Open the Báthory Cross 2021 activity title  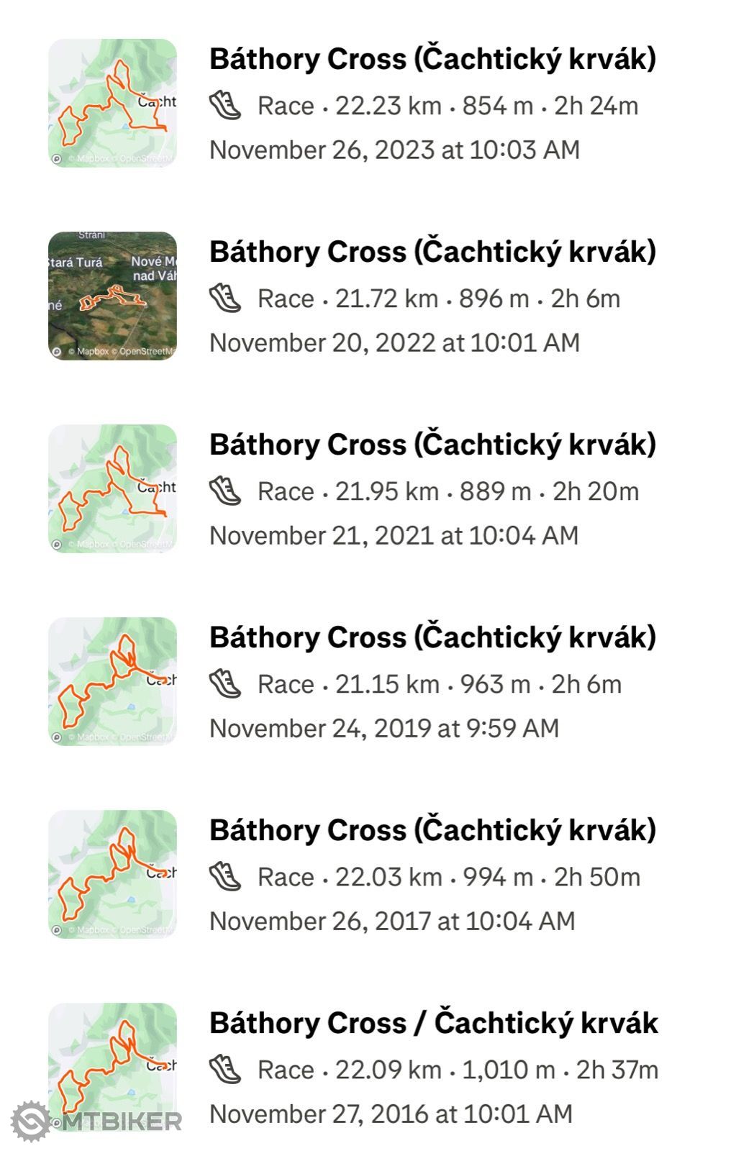[x=432, y=444]
